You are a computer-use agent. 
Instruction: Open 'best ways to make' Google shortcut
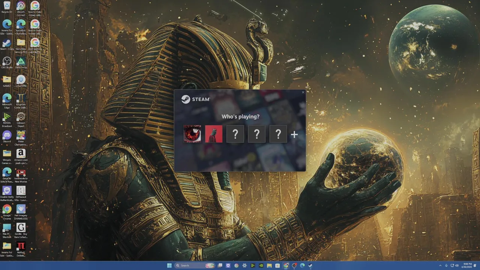35,45
